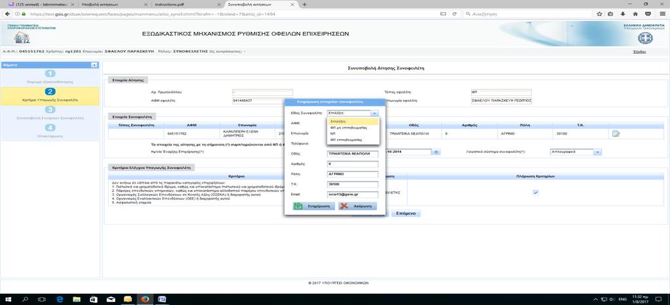Open the Λογιστικό σύστημα συνοφειλέτη dropdown

tap(598, 152)
